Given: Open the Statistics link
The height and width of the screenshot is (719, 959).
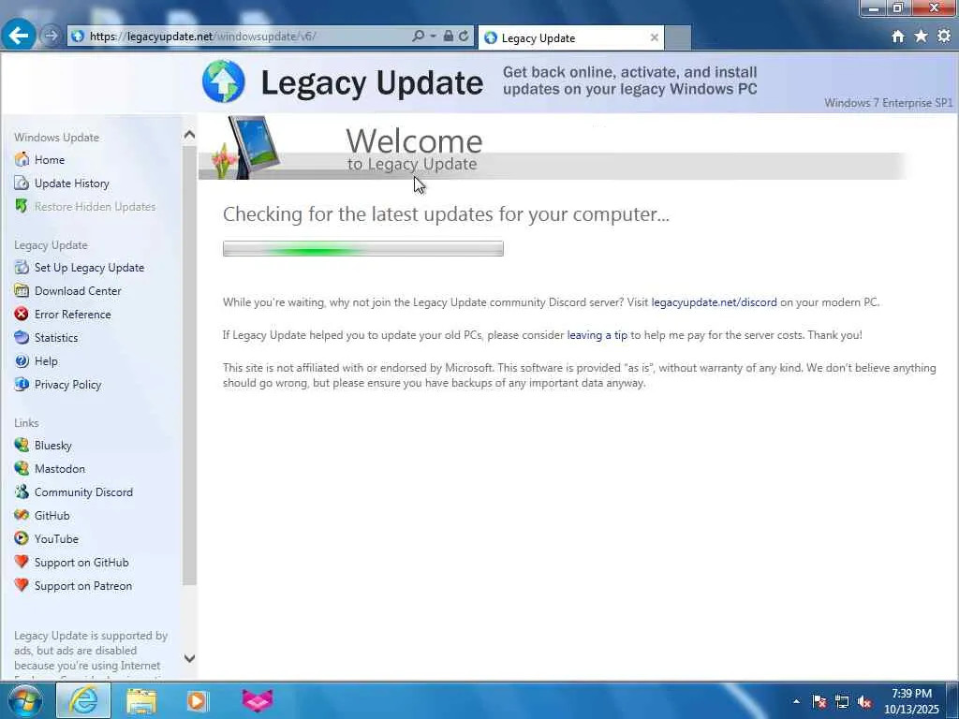Looking at the screenshot, I should [56, 337].
